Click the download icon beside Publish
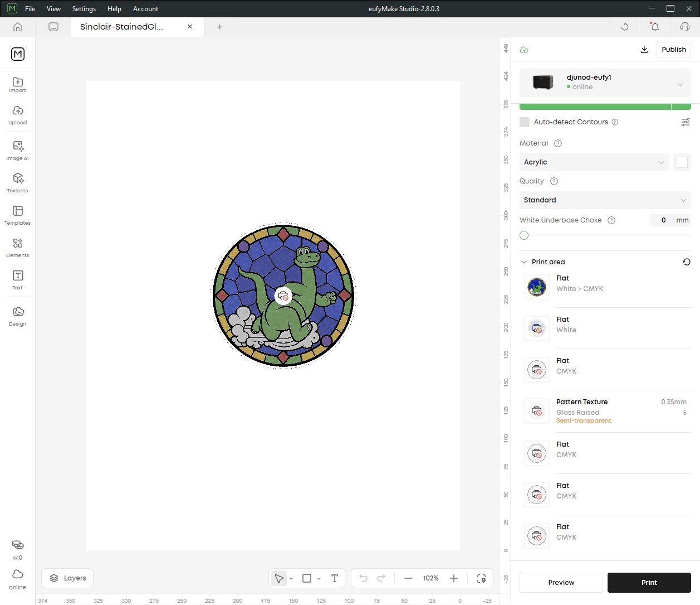This screenshot has height=605, width=700. click(644, 50)
